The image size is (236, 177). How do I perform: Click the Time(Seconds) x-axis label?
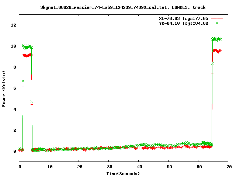(123, 174)
